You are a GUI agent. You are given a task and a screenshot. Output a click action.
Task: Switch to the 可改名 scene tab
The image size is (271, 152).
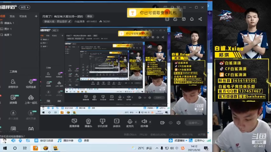(23, 16)
